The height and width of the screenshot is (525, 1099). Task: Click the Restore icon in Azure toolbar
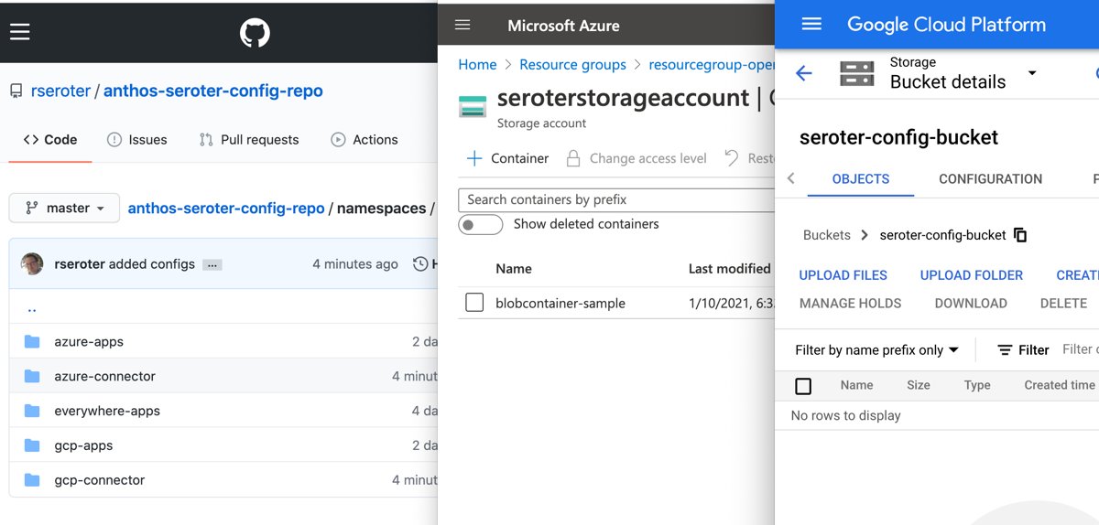tap(732, 158)
